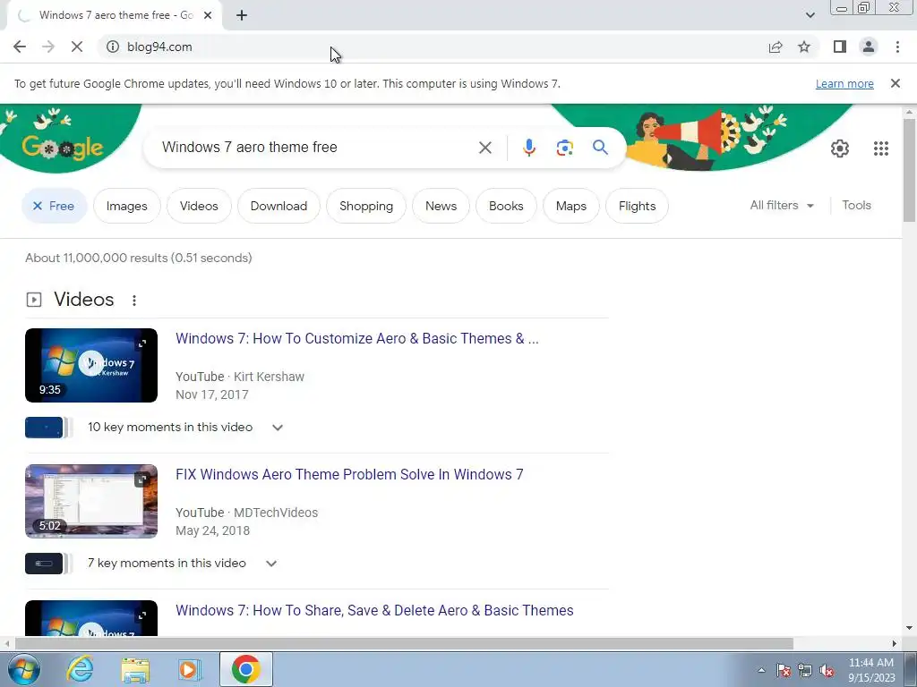Screen dimensions: 917x687
Task: Open search Tools
Action: point(857,205)
